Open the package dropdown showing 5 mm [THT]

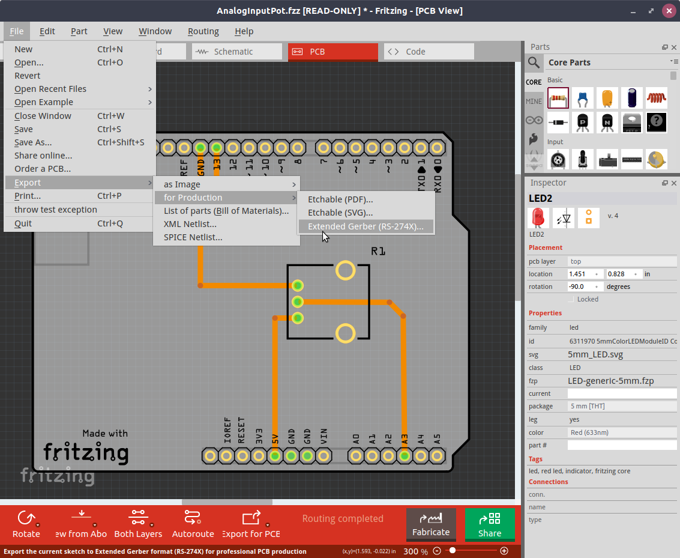(622, 406)
